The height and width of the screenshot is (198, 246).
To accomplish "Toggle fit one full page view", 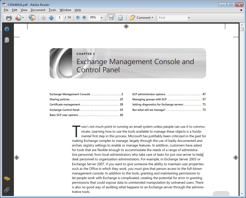I will coord(120,18).
